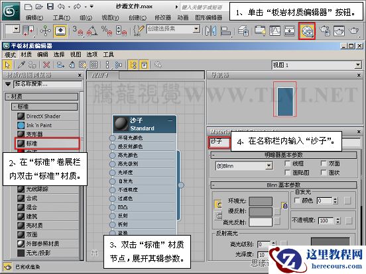Click the Redo arrow icon
This screenshot has height=274, width=366.
77,7
